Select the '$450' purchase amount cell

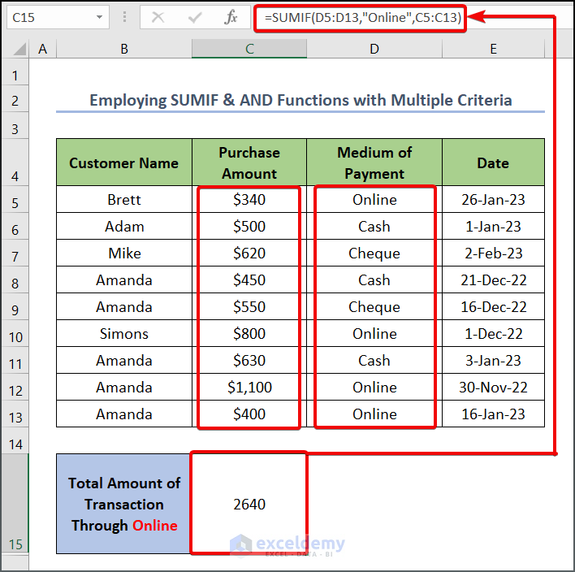click(249, 279)
